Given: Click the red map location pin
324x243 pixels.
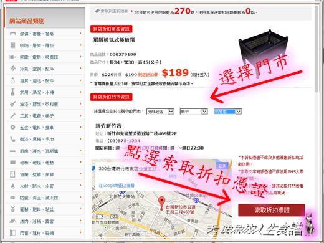Looking at the screenshot, I should 161,203.
